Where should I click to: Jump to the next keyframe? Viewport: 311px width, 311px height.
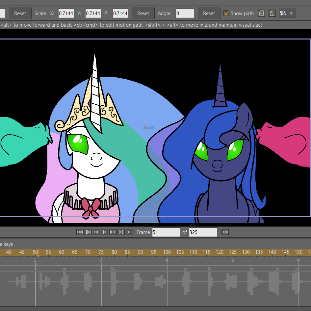coord(121,232)
